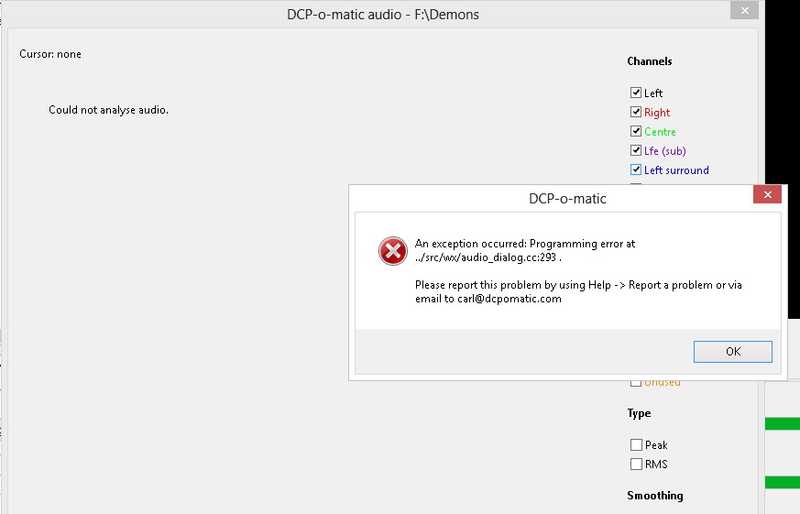This screenshot has width=800, height=514.
Task: Click the Smoothing section heading
Action: [655, 495]
